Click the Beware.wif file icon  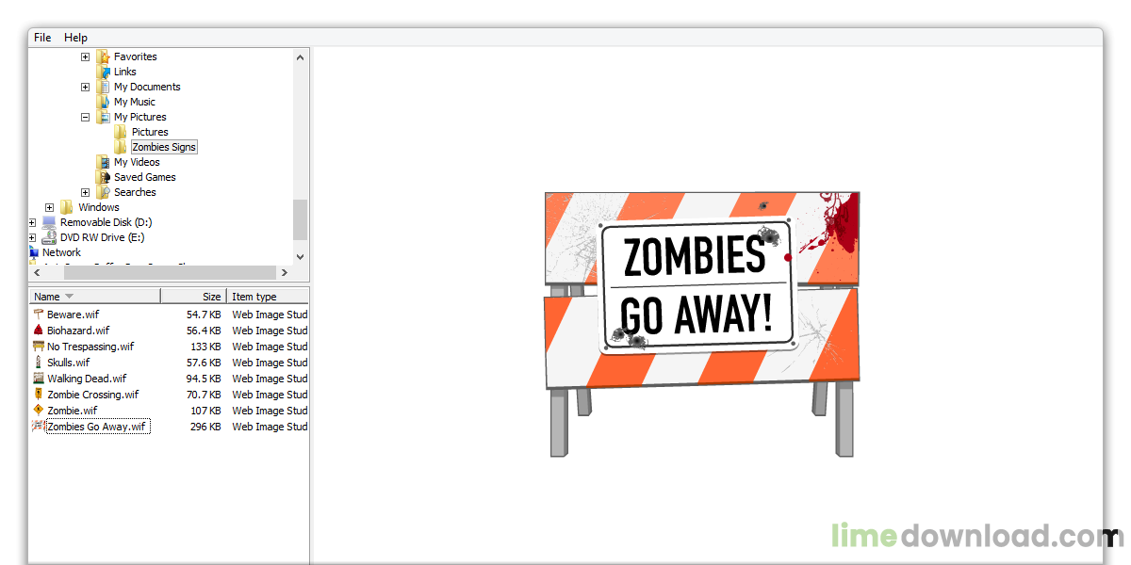click(x=39, y=315)
